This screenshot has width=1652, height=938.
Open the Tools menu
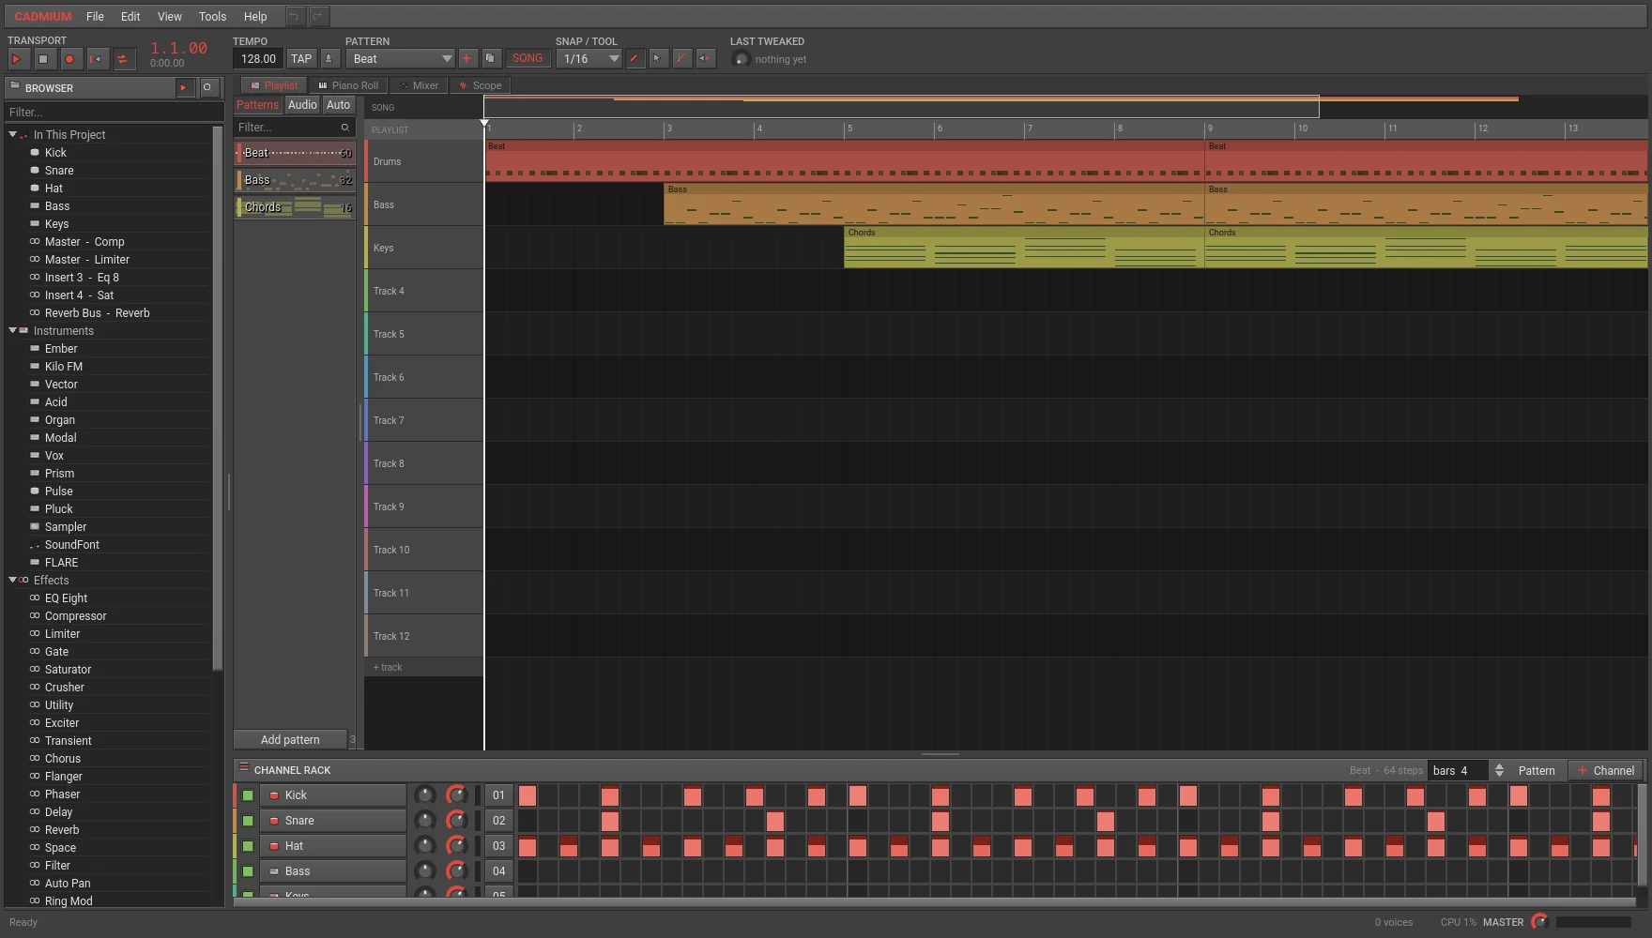(212, 16)
